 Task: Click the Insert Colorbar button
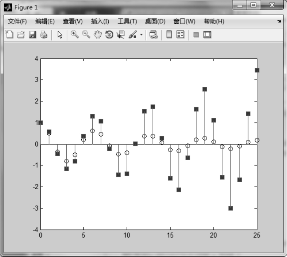point(169,35)
